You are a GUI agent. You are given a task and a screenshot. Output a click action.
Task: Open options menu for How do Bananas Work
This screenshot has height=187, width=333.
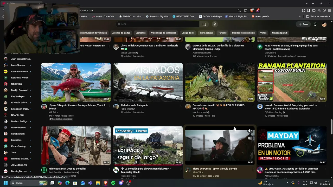tap(325, 106)
